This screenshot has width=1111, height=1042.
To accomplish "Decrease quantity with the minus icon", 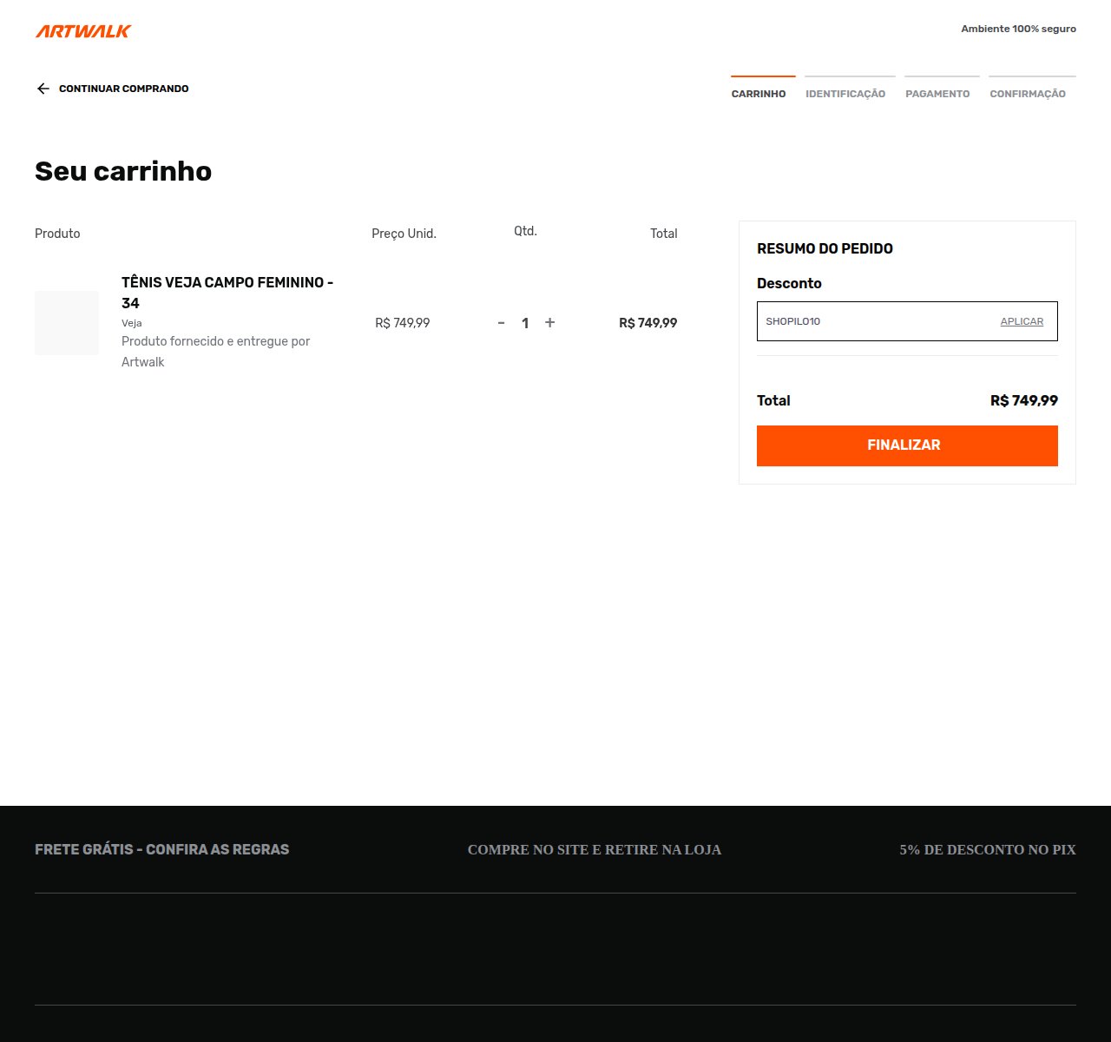I will [x=501, y=323].
